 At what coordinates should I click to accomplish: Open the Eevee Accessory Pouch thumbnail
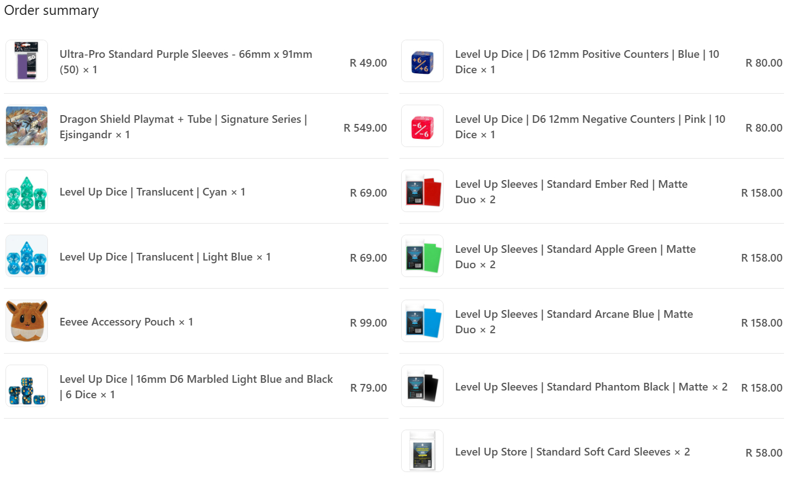tap(26, 321)
